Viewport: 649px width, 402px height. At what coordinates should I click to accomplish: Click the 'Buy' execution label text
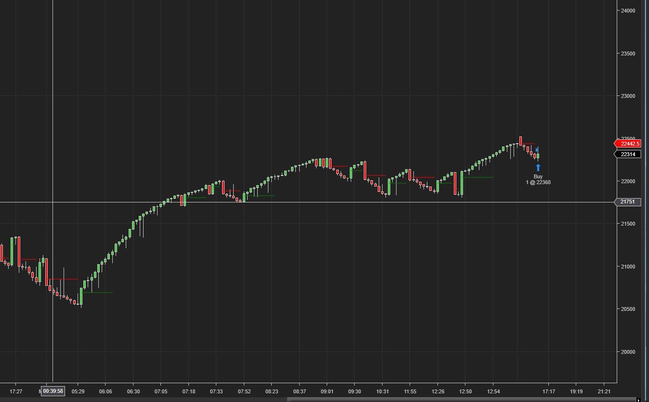click(x=538, y=176)
